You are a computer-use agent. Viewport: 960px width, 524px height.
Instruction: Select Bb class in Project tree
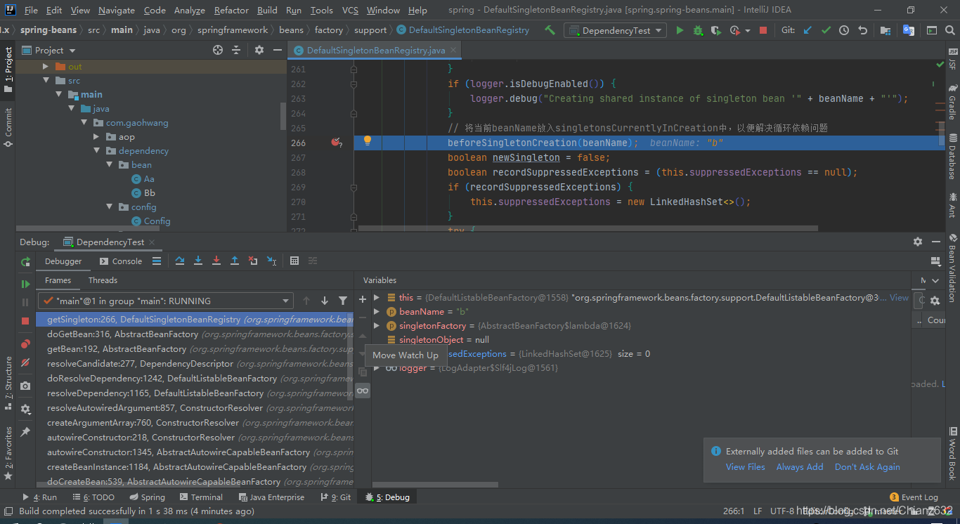(143, 193)
